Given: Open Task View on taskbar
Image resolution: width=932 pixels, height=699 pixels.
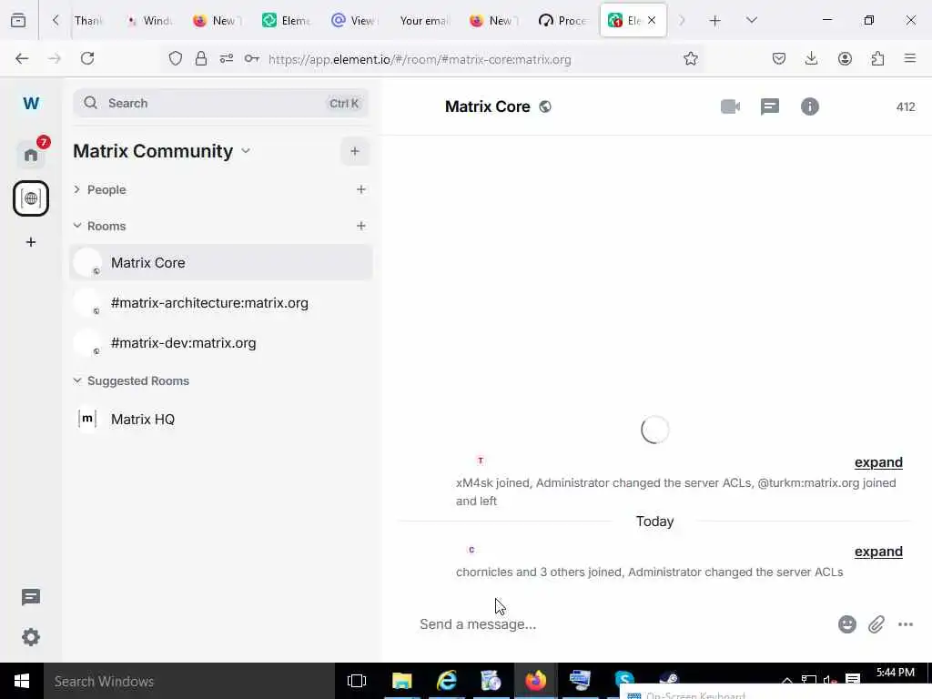Looking at the screenshot, I should pyautogui.click(x=357, y=681).
